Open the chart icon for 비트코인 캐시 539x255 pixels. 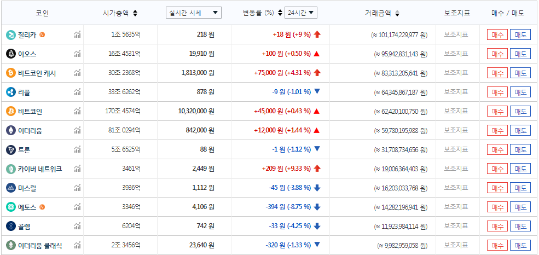77,73
